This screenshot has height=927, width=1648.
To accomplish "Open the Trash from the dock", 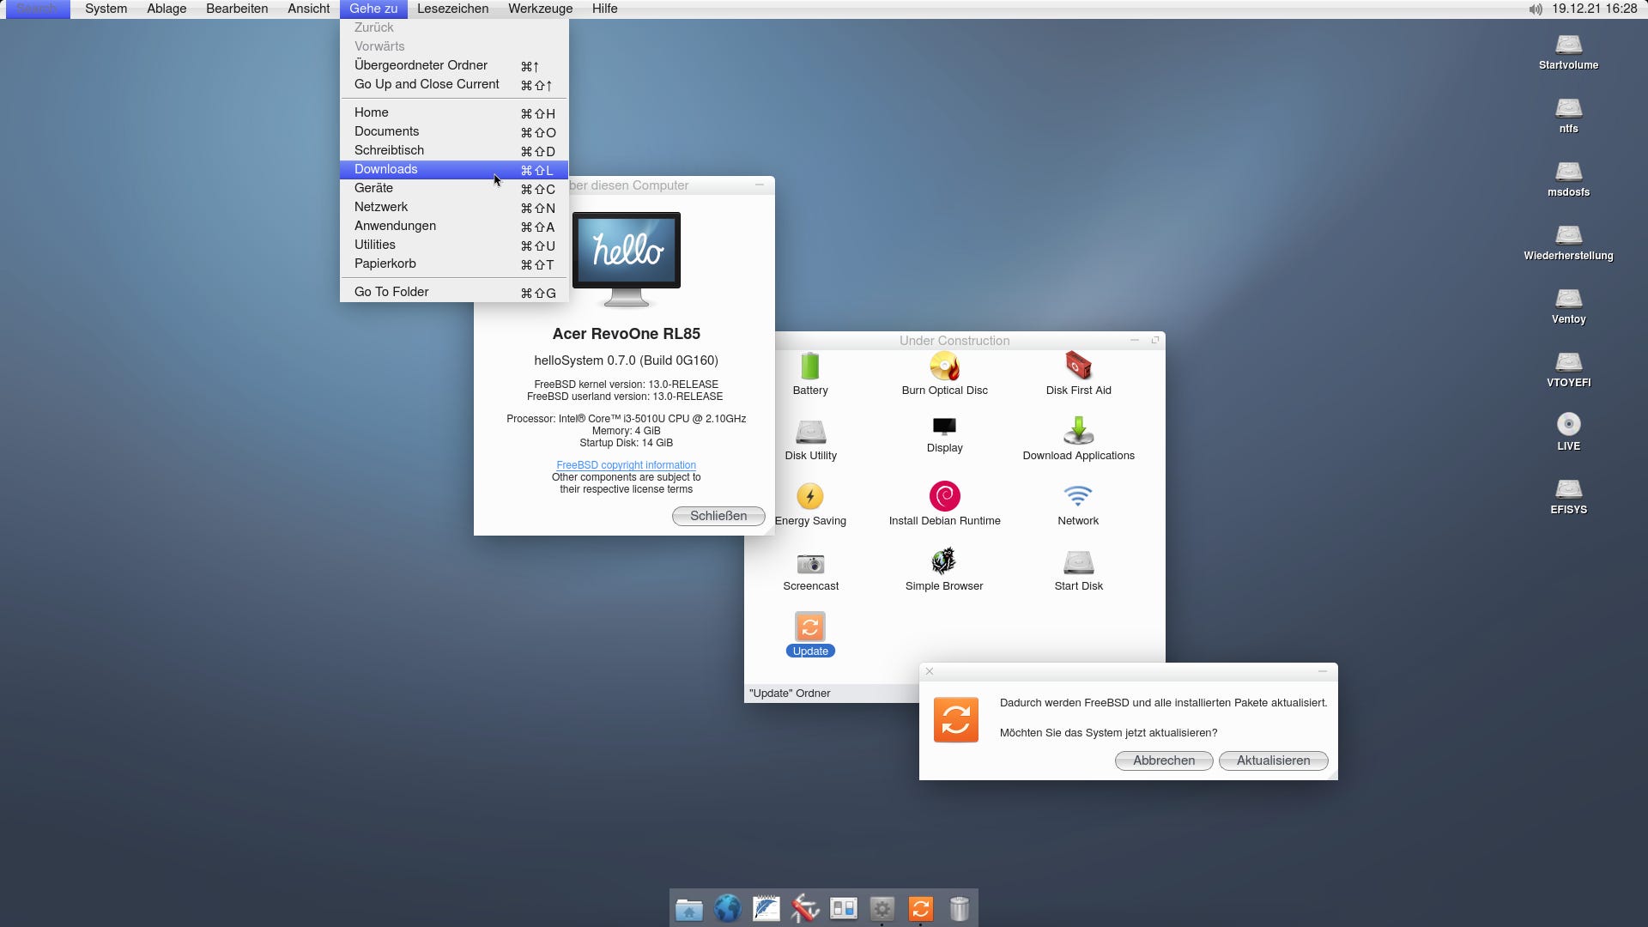I will click(960, 907).
